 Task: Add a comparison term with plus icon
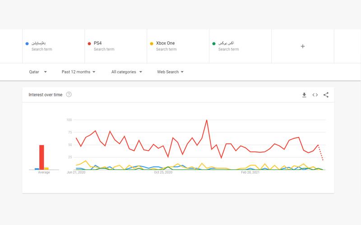click(x=302, y=46)
